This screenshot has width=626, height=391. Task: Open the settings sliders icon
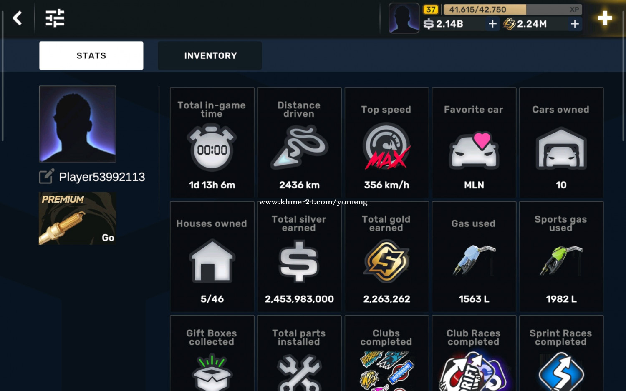[x=55, y=18]
